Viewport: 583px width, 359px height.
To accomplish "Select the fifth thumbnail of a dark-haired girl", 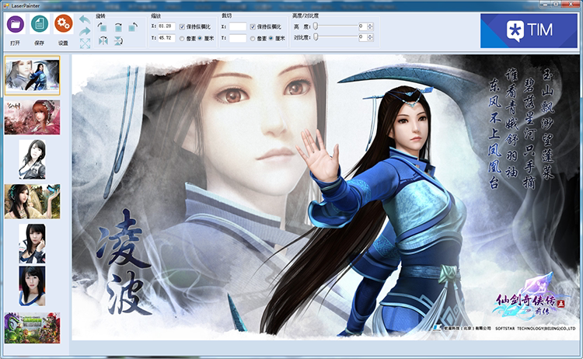I will [x=32, y=243].
